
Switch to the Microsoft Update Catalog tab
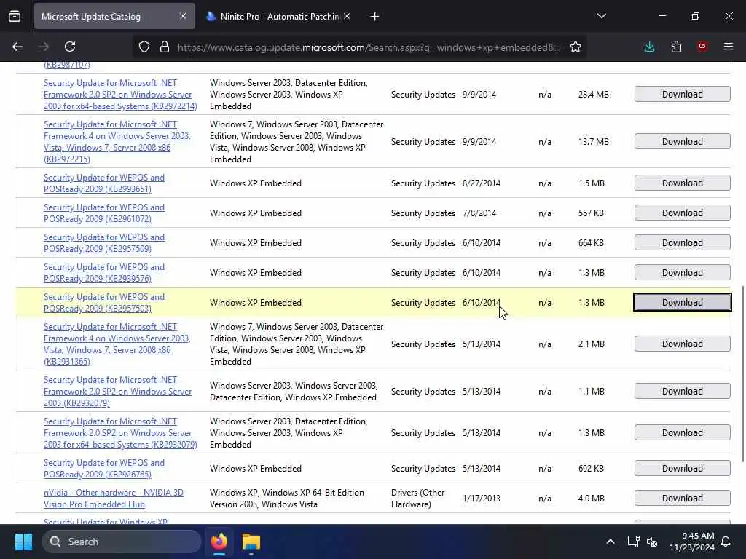114,16
